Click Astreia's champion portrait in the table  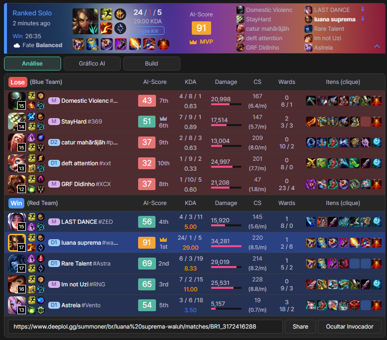point(17,305)
